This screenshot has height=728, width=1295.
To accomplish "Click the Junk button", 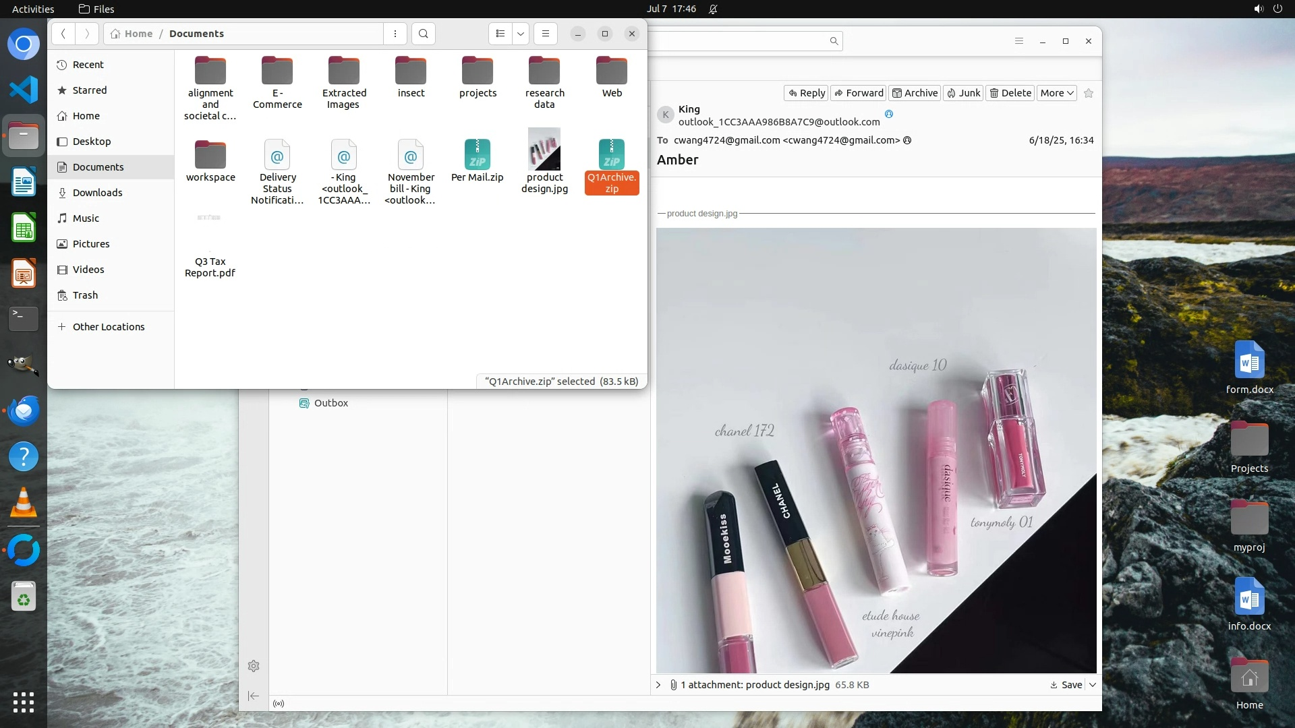I will 962,93.
